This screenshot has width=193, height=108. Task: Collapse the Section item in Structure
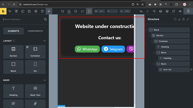click(149, 36)
